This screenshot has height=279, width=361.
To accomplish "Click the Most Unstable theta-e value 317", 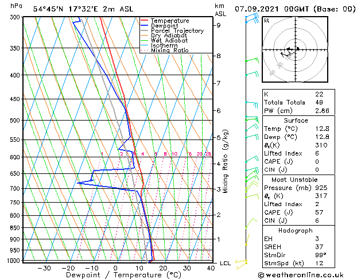I will (321, 196).
